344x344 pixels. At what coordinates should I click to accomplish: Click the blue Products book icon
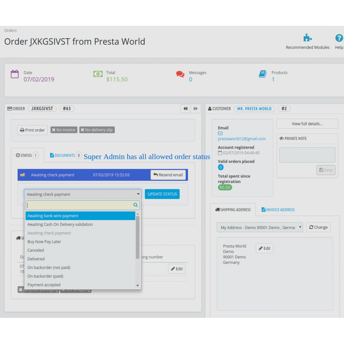tap(262, 74)
